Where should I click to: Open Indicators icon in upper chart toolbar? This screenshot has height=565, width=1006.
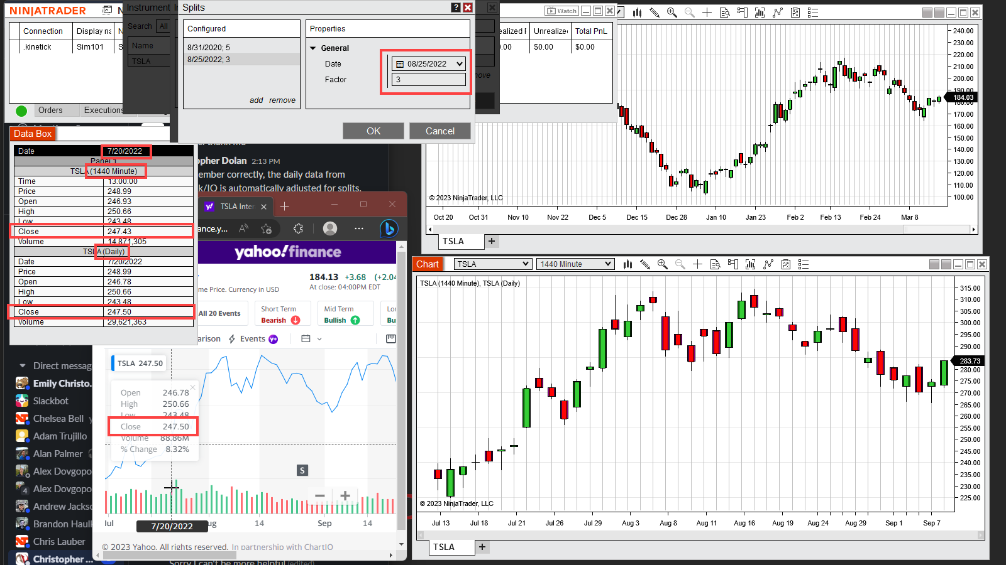pos(778,13)
